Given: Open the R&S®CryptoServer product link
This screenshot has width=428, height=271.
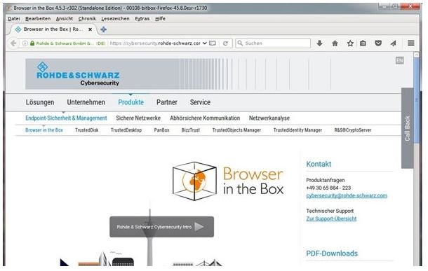Looking at the screenshot, I should point(353,130).
